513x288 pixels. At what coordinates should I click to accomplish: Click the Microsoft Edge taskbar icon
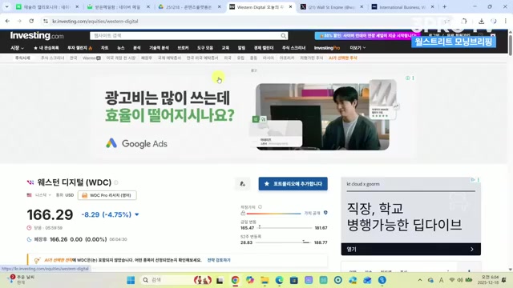[279, 280]
